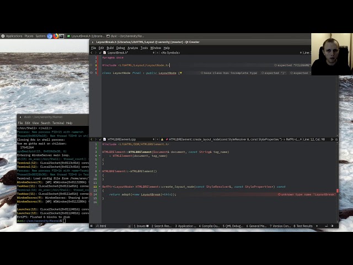Screen dimensions: 353x265
Task: Go back in the HTMLBRElement.cpp editor
Action: [92, 140]
